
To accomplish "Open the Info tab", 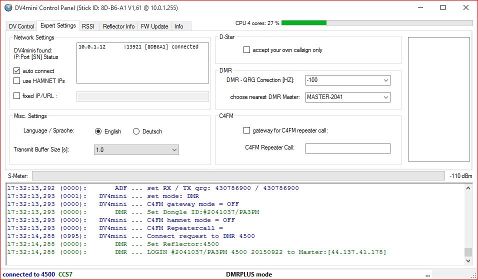I will coord(179,26).
